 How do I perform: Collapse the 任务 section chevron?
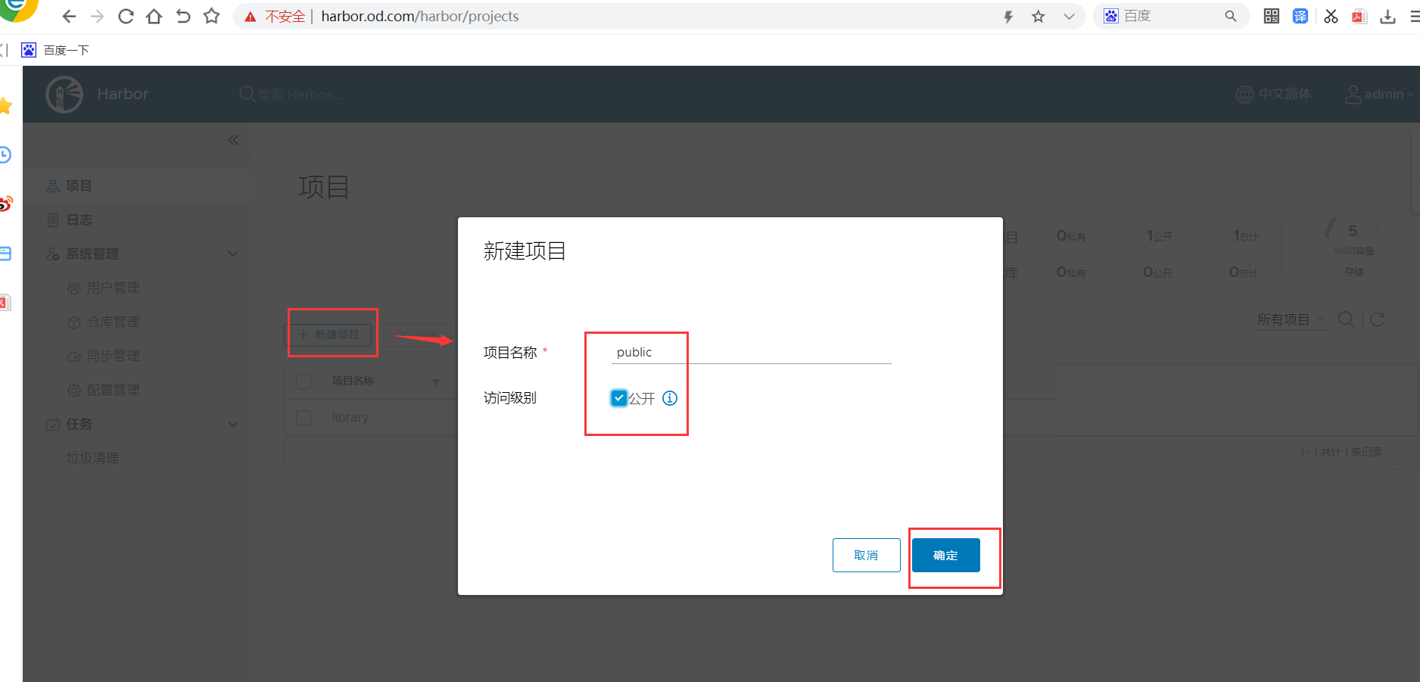233,424
